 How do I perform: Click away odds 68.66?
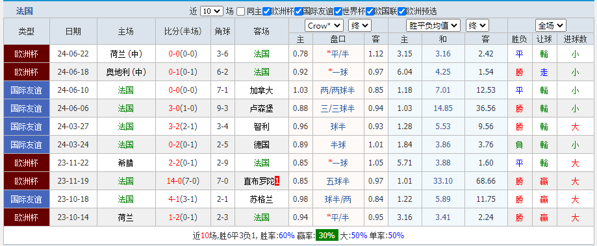pyautogui.click(x=486, y=181)
